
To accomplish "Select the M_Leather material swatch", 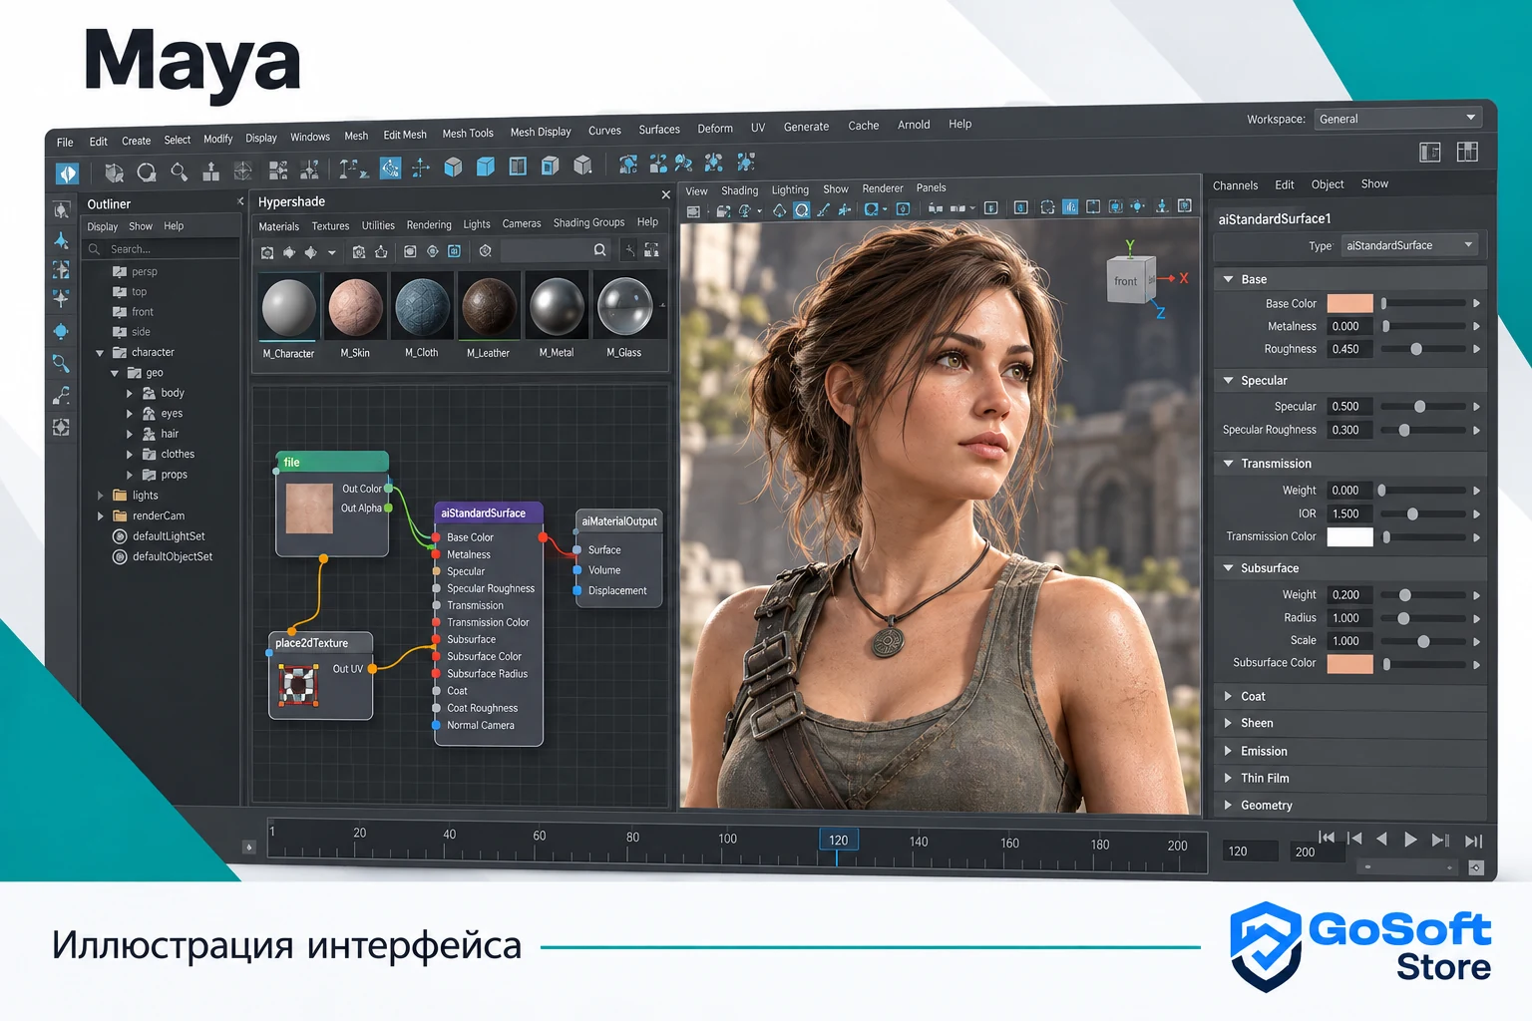I will (x=489, y=306).
